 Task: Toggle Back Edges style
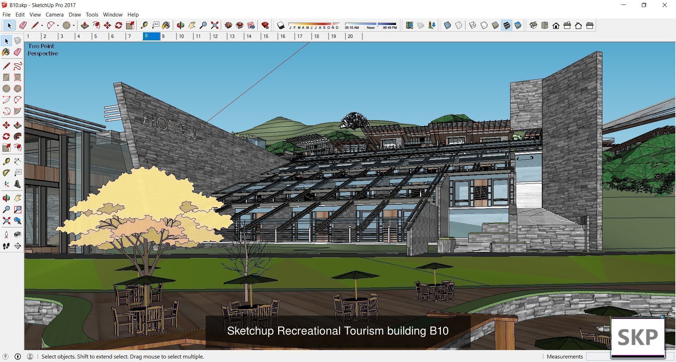click(x=459, y=25)
